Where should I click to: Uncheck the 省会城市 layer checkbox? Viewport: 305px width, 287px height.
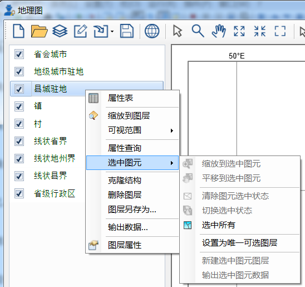click(x=19, y=54)
